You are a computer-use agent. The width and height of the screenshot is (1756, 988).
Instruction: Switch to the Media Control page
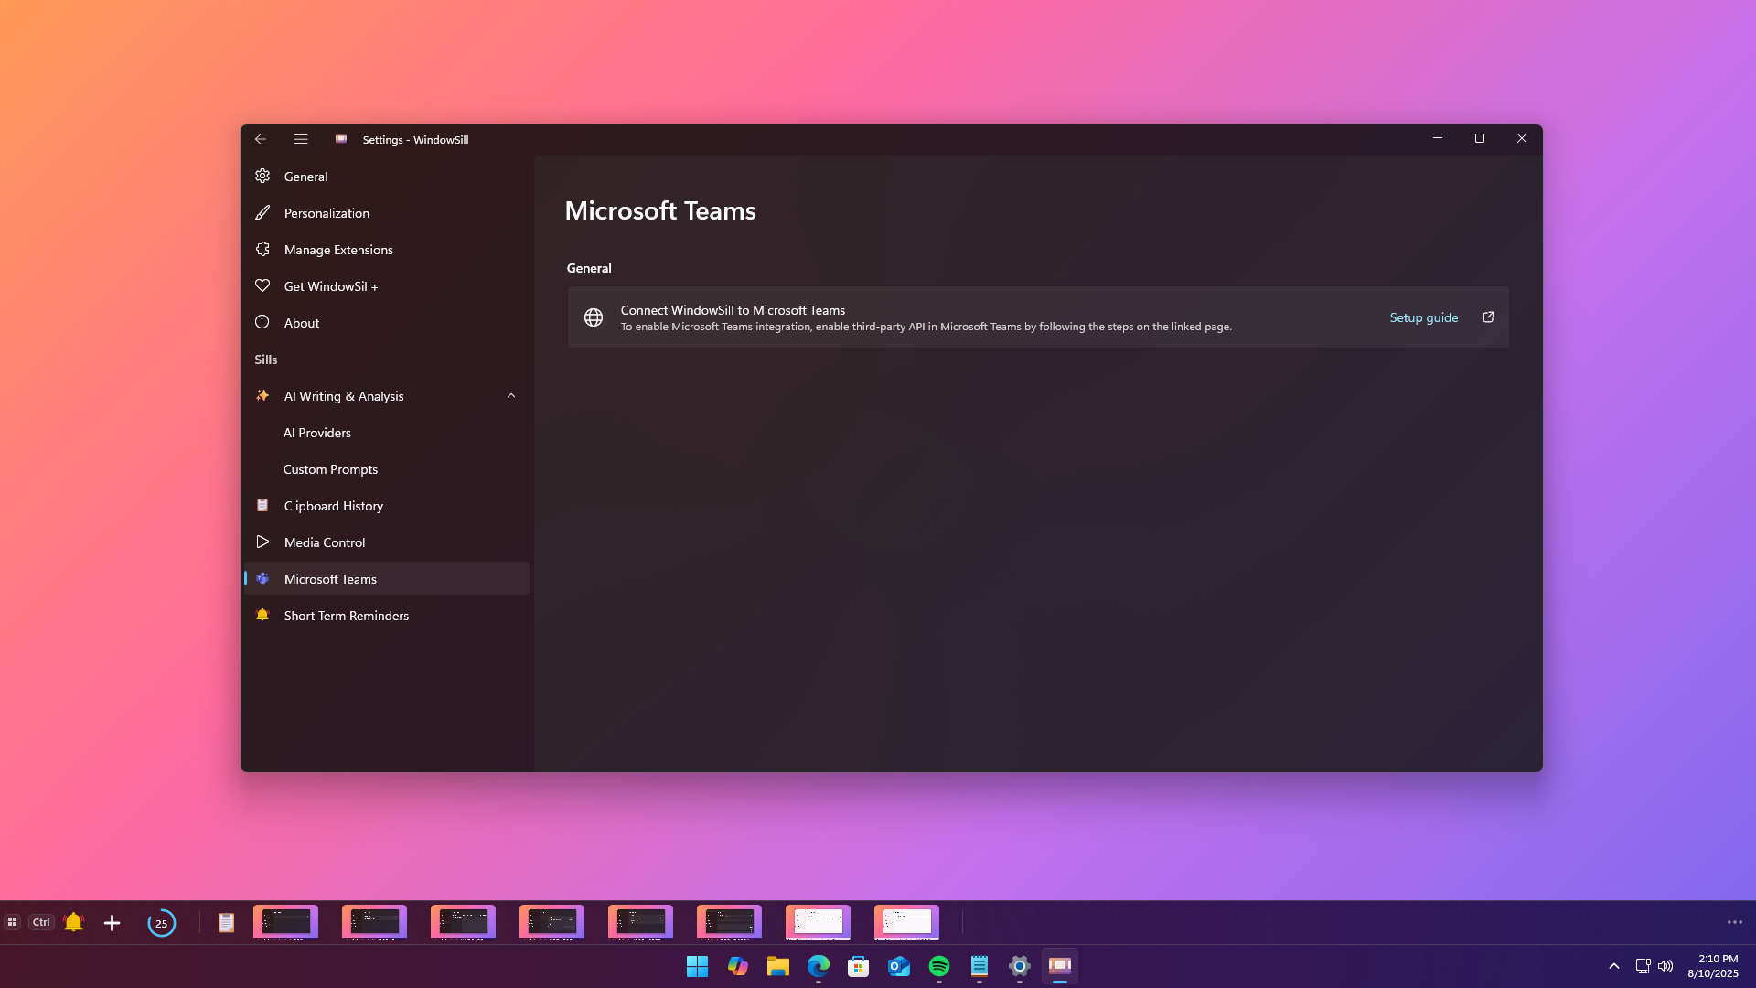324,542
